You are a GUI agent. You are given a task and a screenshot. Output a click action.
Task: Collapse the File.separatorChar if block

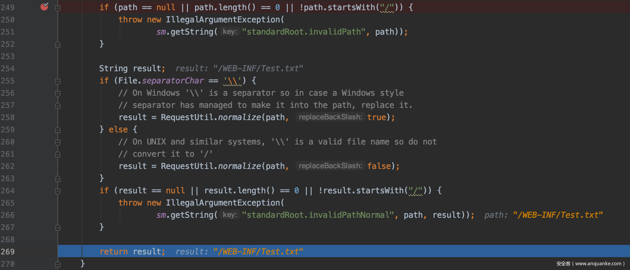pyautogui.click(x=58, y=81)
